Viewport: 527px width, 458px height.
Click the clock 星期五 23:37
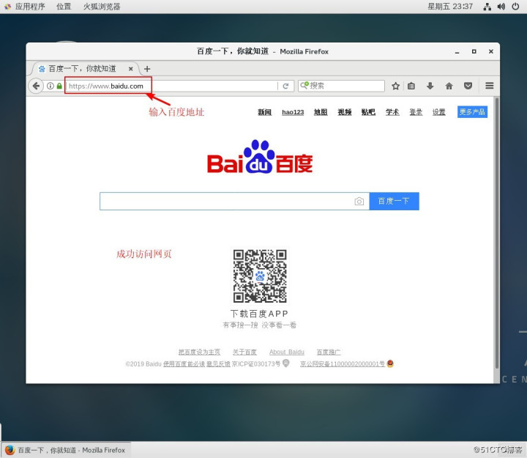pos(450,7)
